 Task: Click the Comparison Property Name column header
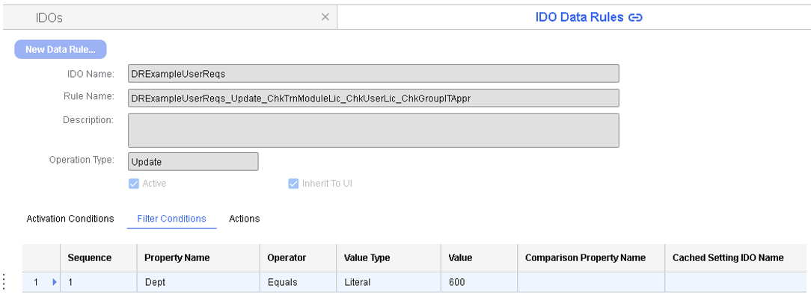(591, 258)
